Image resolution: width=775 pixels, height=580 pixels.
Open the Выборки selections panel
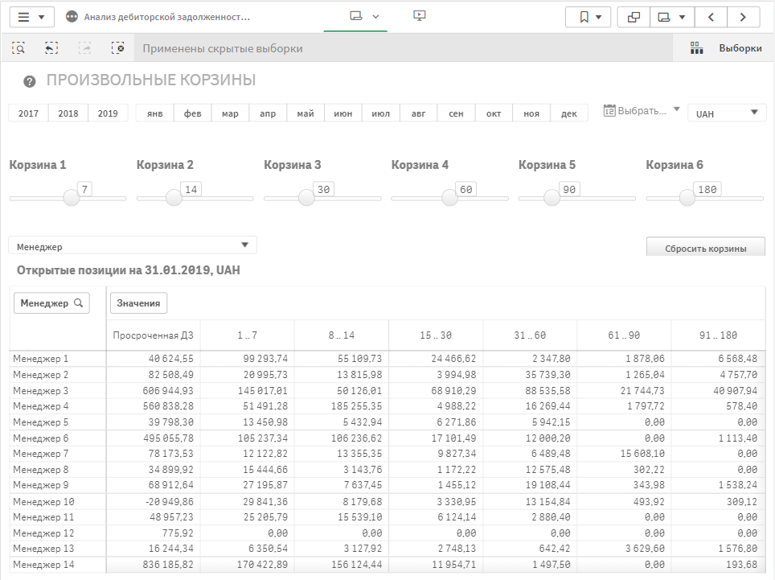[x=727, y=48]
